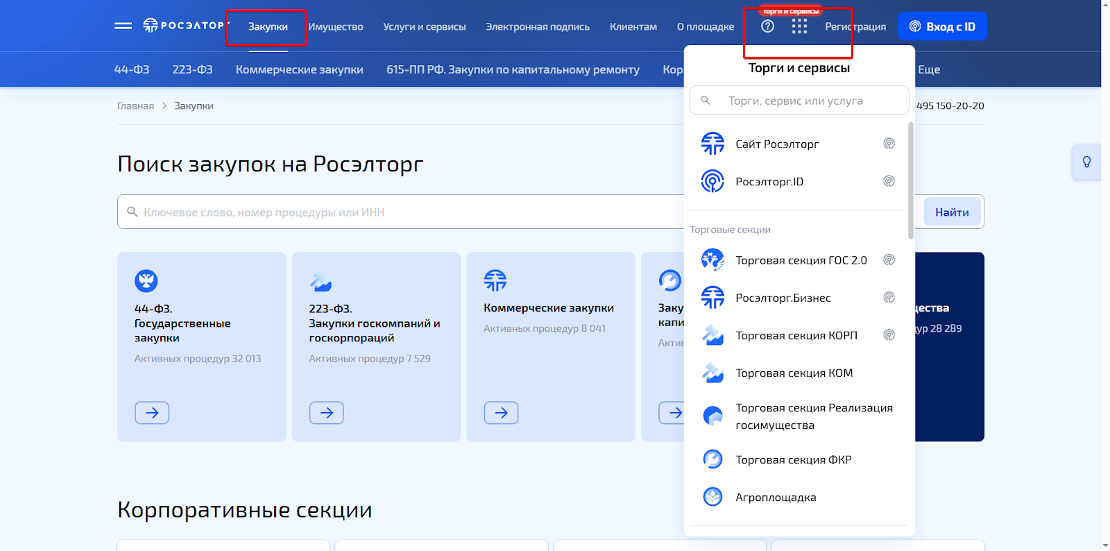Image resolution: width=1110 pixels, height=551 pixels.
Task: Open the О площадке menu
Action: [x=706, y=26]
